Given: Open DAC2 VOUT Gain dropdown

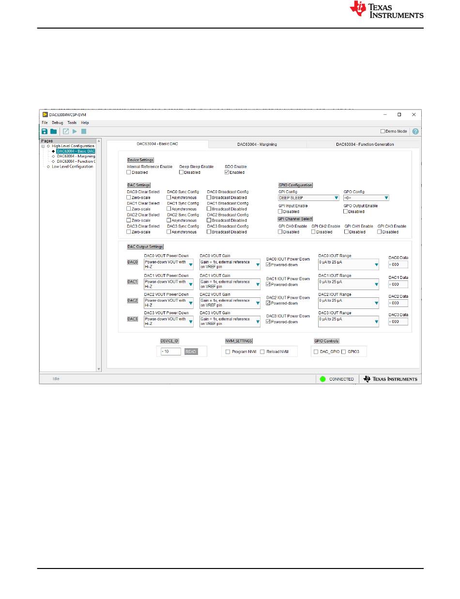Looking at the screenshot, I should [x=230, y=303].
